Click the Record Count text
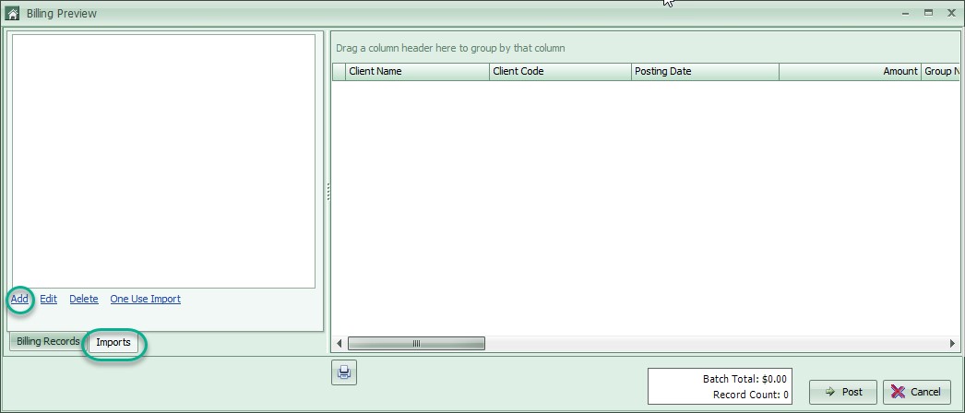965x413 pixels. [750, 395]
